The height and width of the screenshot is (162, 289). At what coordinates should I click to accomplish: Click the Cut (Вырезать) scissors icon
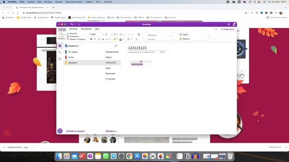(x=68, y=34)
